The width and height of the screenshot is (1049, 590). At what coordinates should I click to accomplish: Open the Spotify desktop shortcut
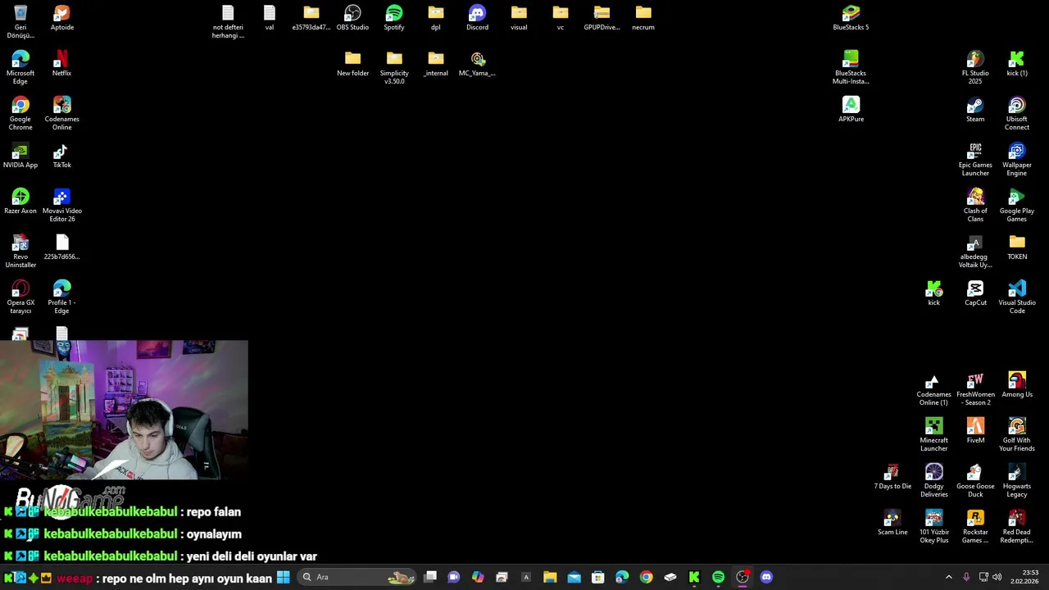[394, 18]
